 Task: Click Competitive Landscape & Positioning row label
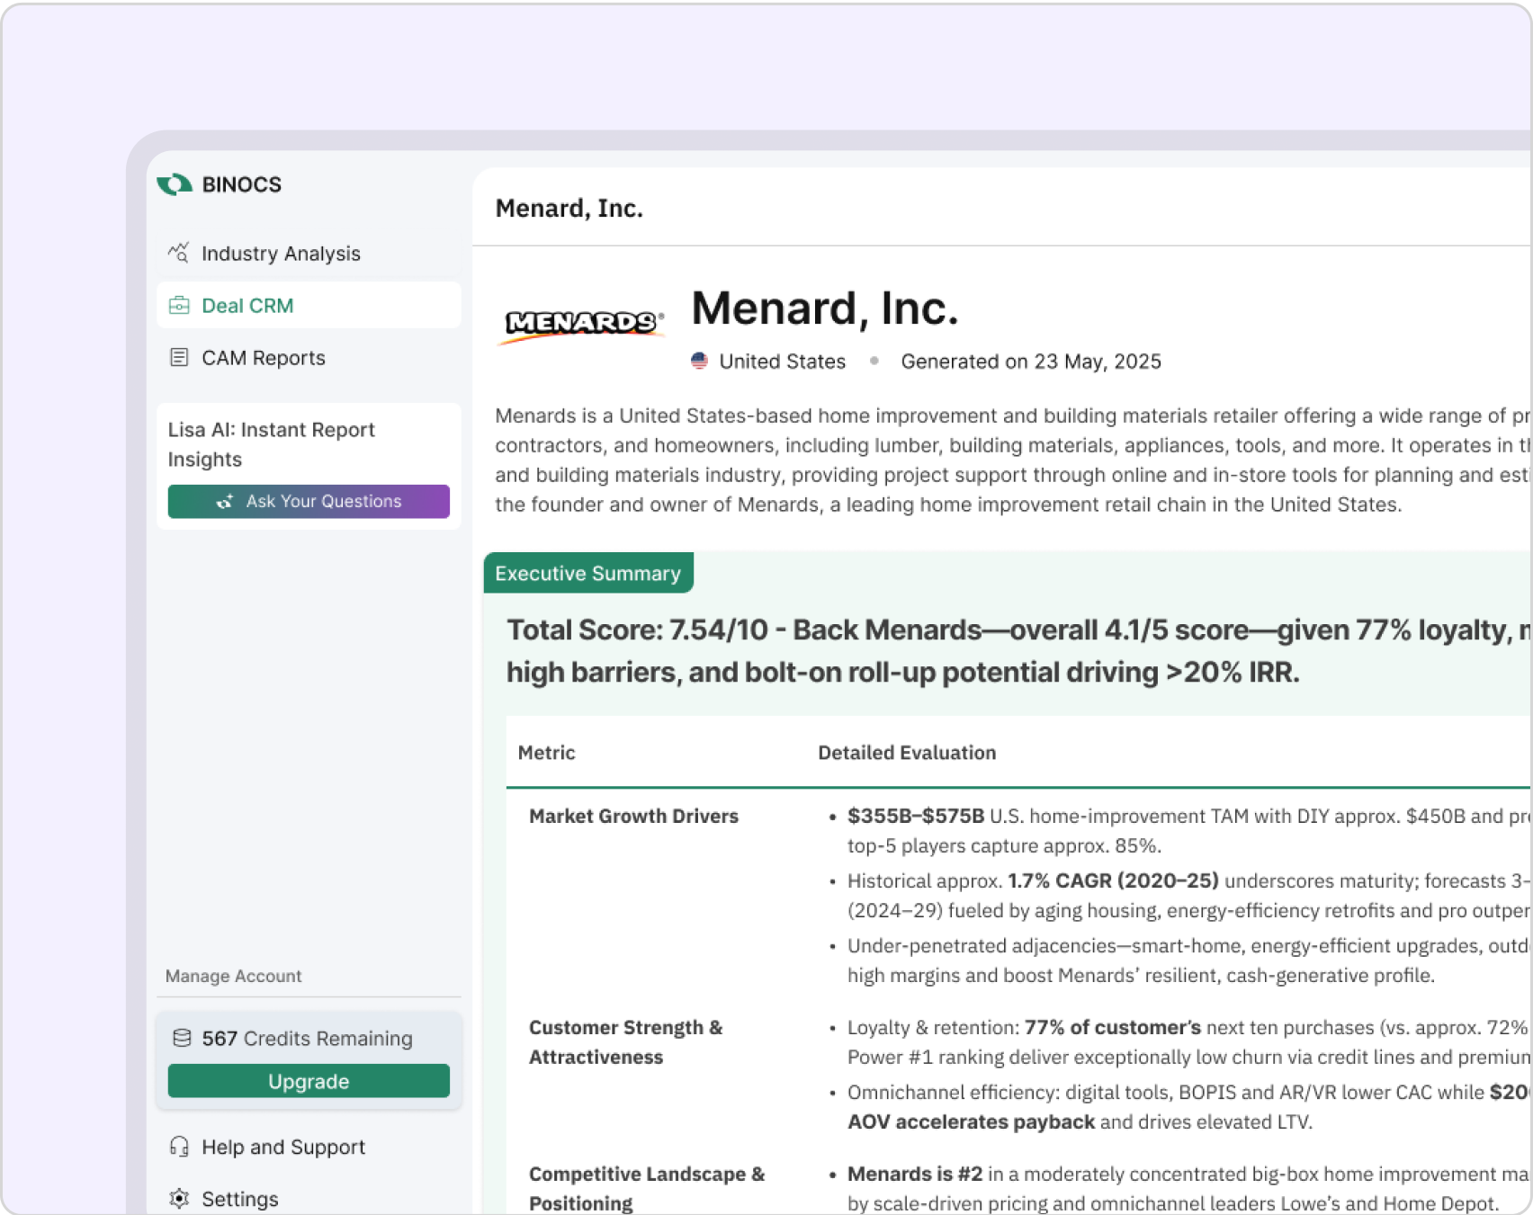click(647, 1189)
